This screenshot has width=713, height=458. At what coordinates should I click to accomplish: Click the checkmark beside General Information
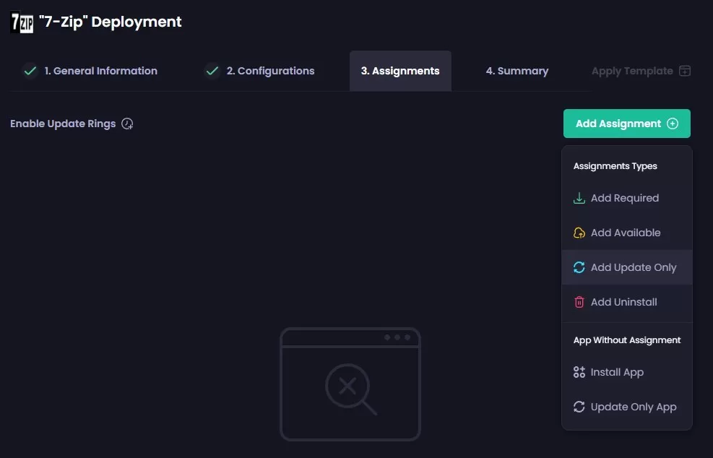pos(30,71)
